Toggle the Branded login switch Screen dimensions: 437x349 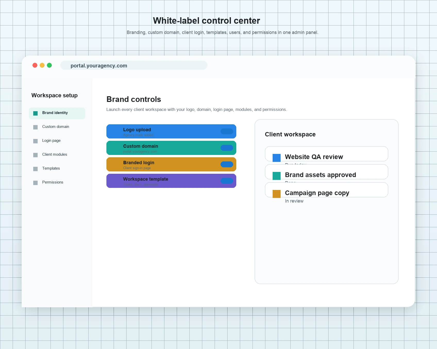227,164
